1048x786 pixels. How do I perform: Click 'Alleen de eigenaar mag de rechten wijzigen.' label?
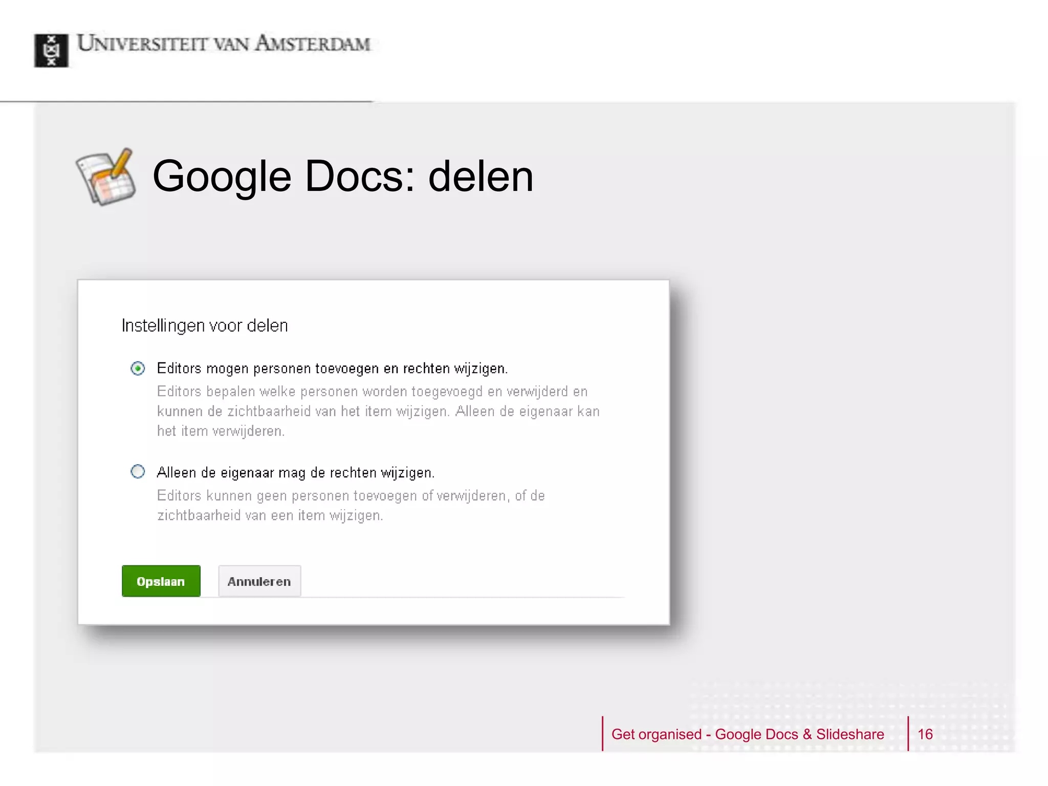[x=295, y=472]
